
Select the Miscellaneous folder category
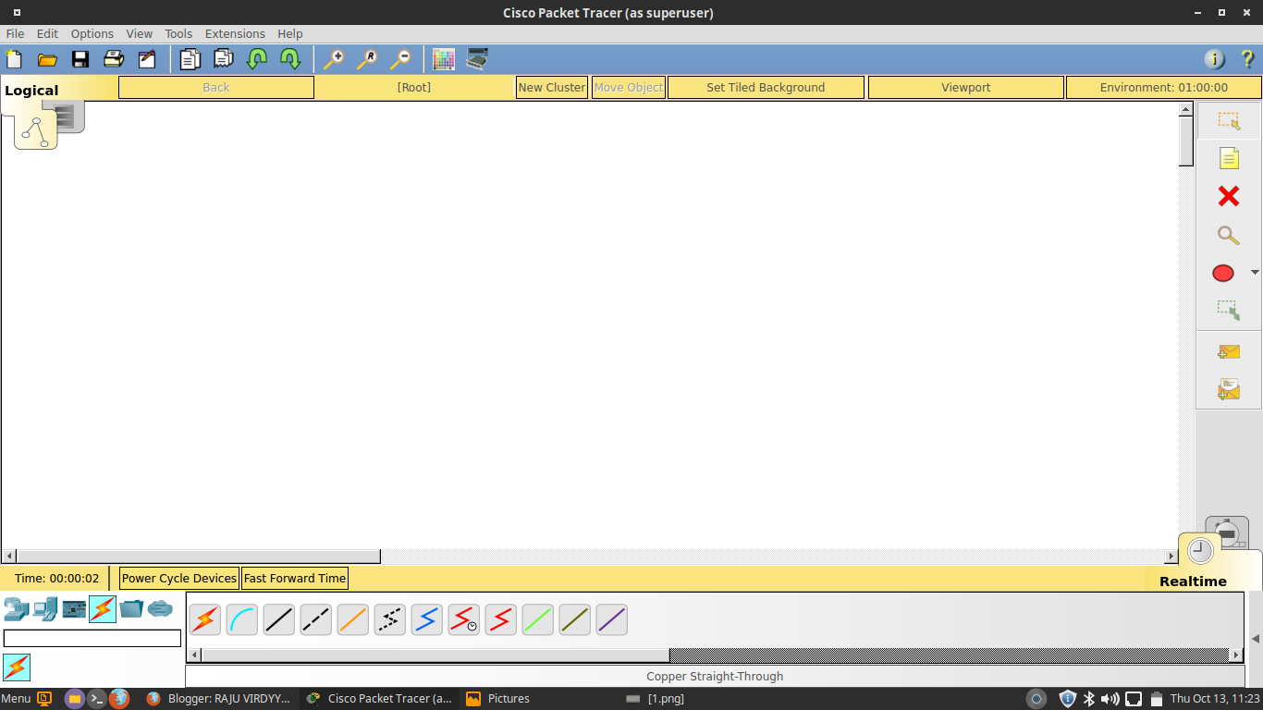(131, 609)
